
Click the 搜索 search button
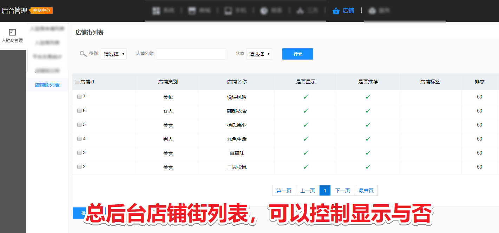coord(298,54)
